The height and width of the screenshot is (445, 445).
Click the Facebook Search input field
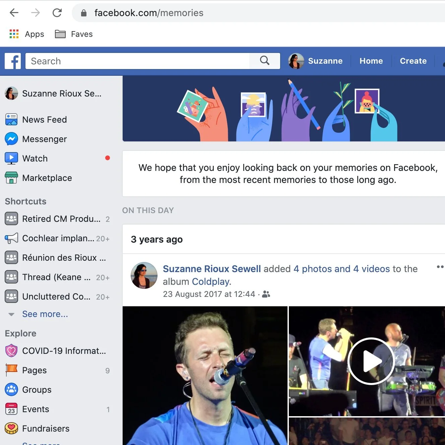click(x=137, y=61)
